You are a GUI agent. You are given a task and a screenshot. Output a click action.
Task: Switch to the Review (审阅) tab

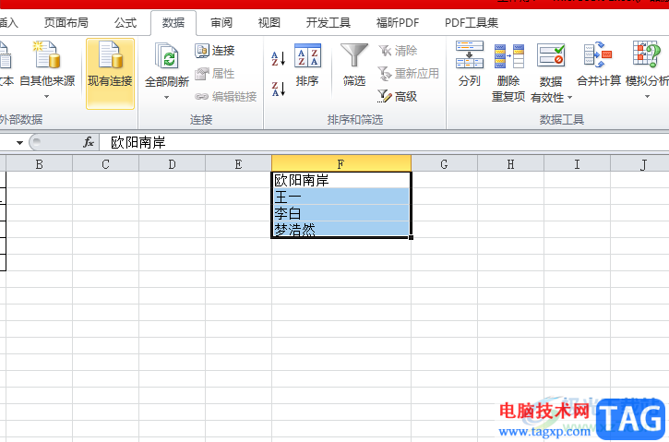(221, 23)
